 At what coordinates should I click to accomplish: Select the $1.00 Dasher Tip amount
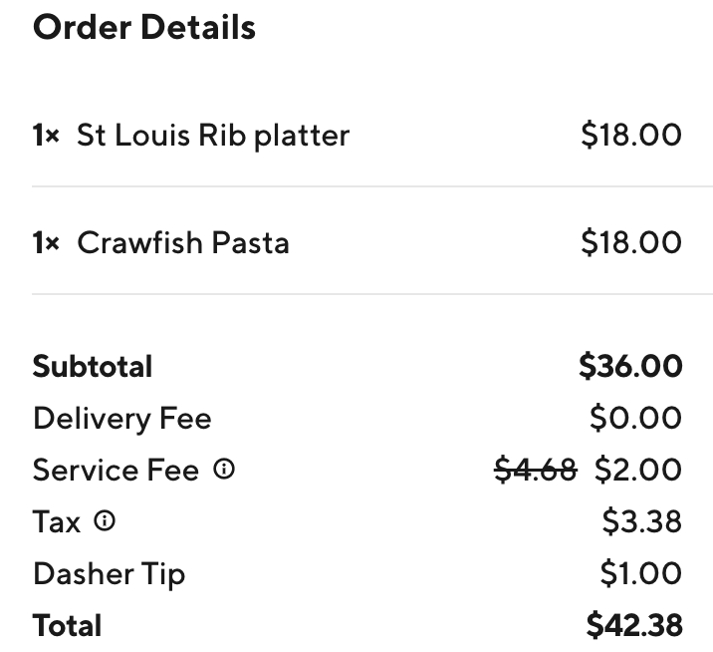pos(640,573)
